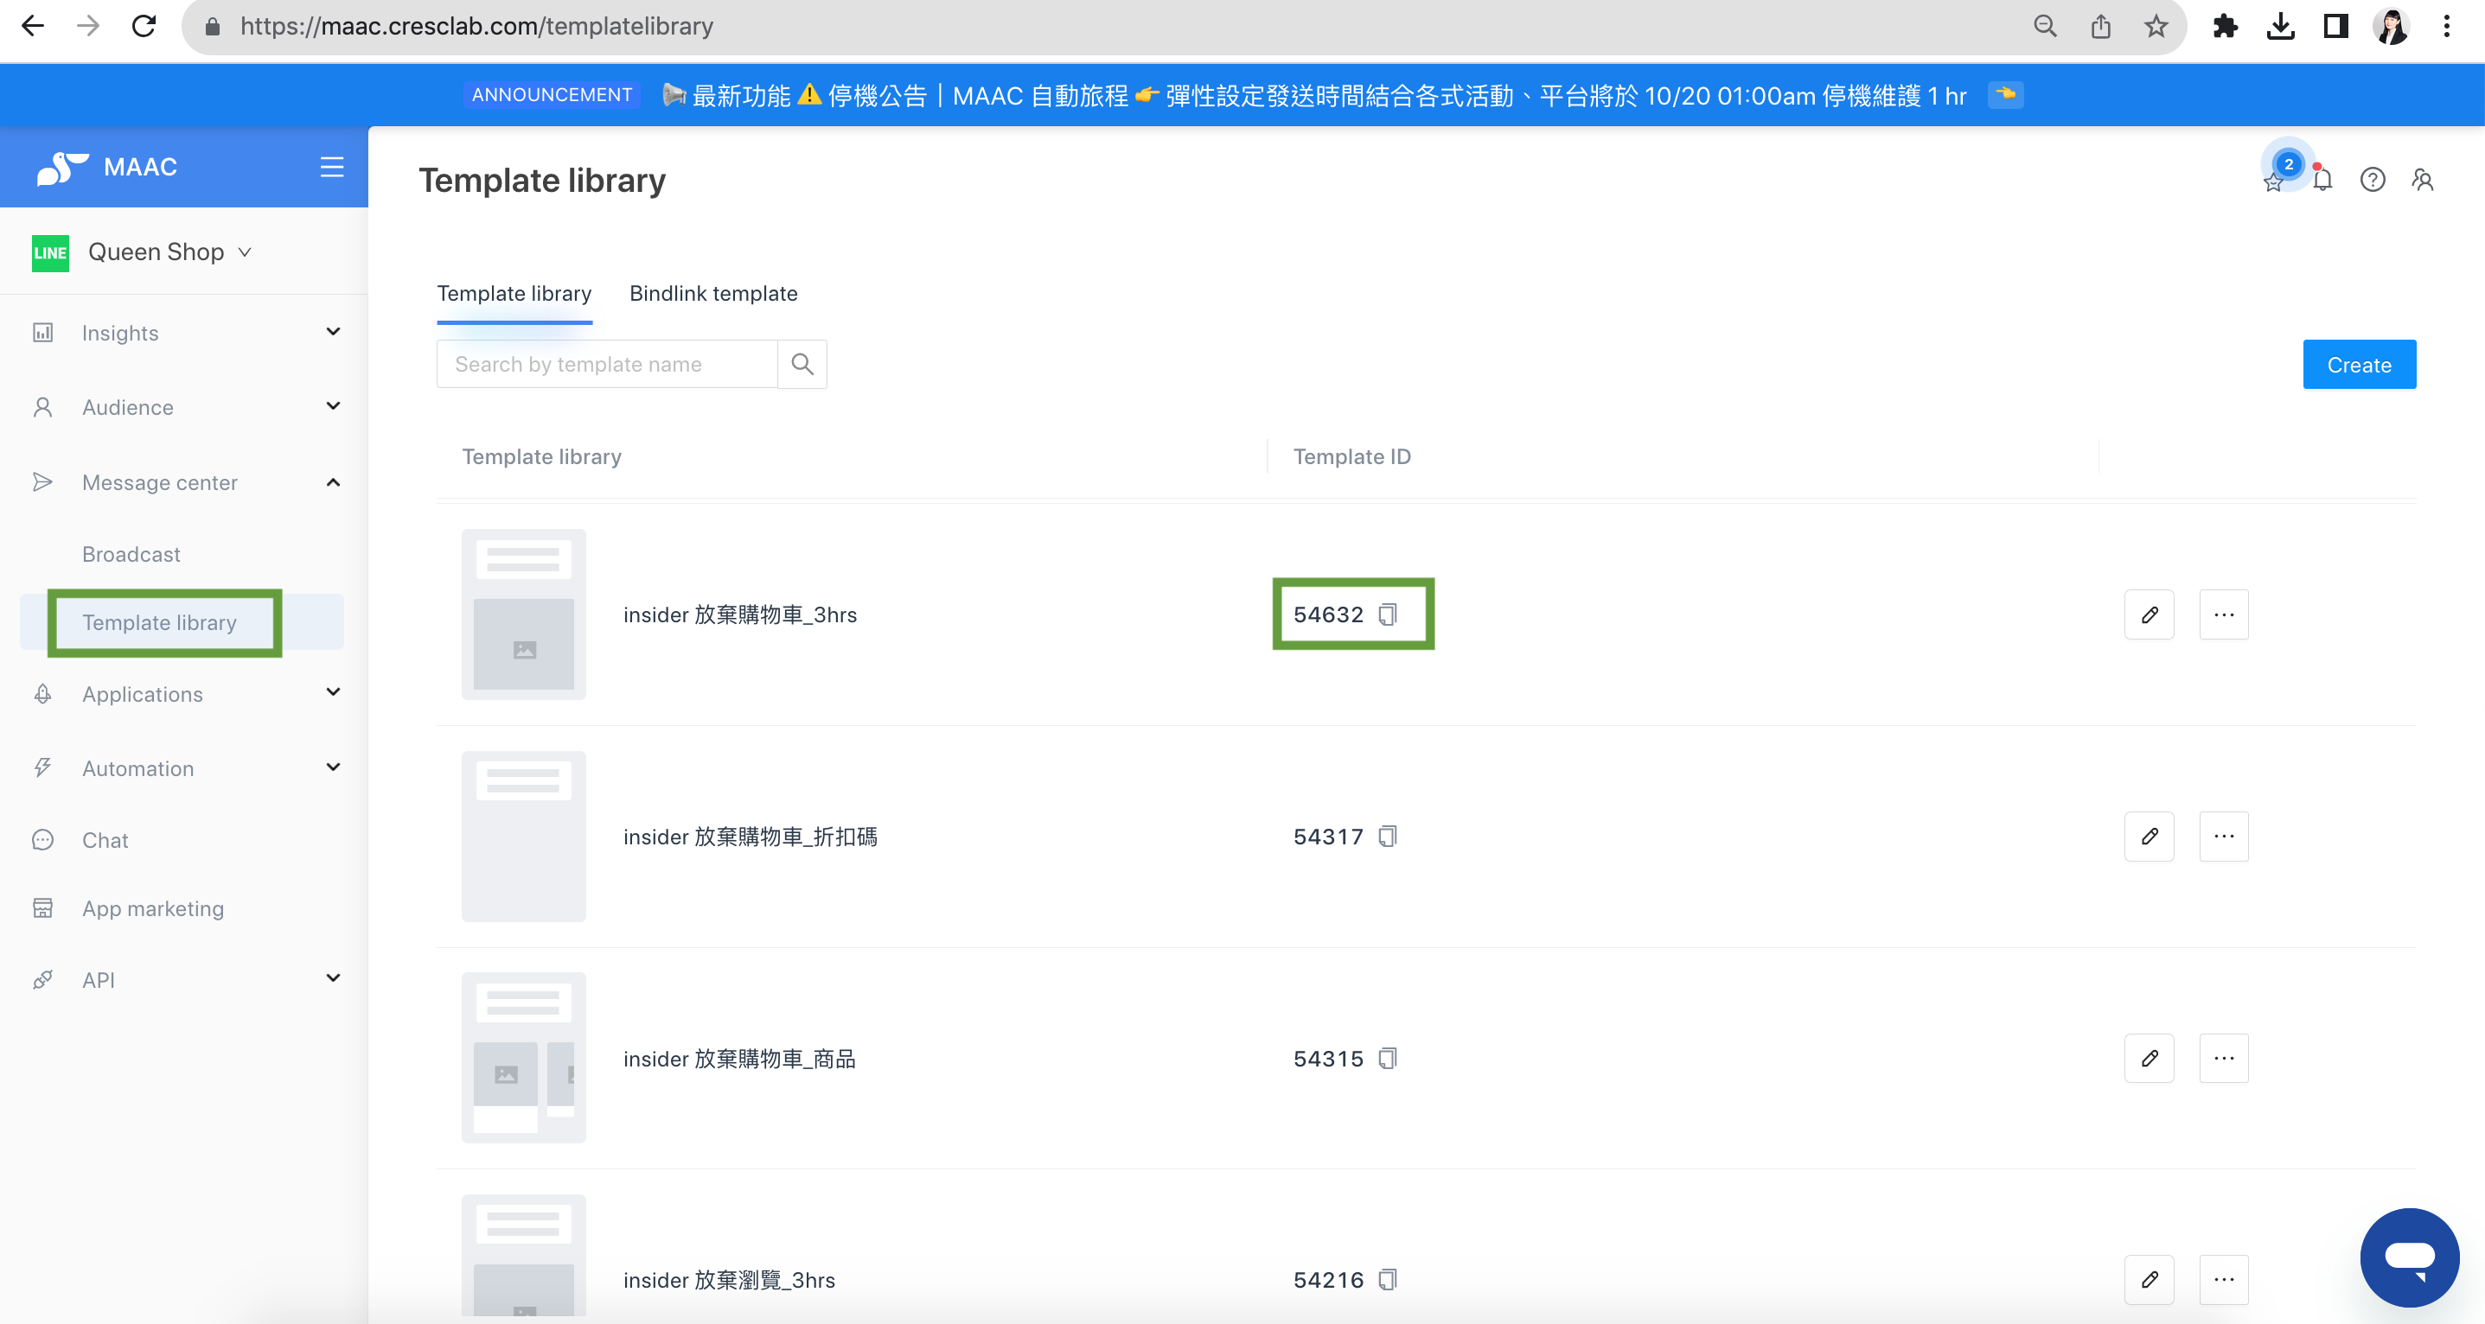Switch to Template library tab
Screen dimensions: 2485x1324
(514, 293)
